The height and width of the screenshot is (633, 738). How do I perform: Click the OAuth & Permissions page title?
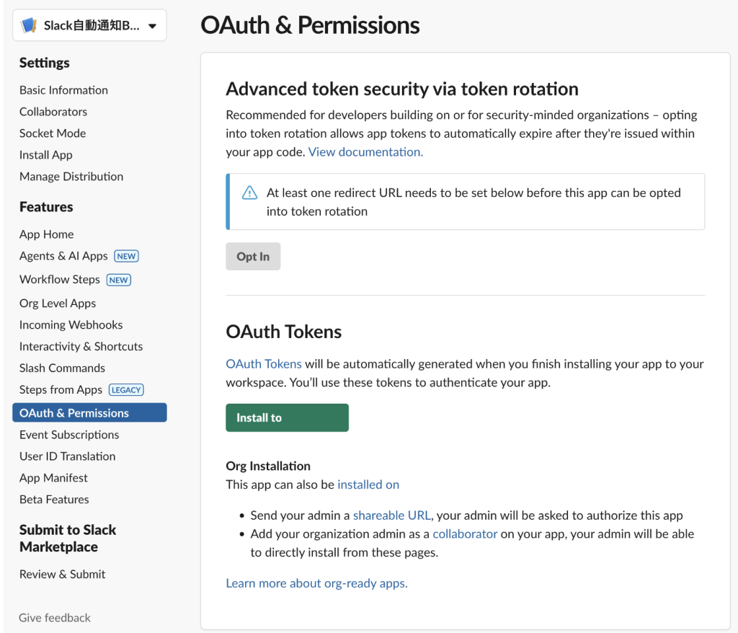pyautogui.click(x=310, y=25)
